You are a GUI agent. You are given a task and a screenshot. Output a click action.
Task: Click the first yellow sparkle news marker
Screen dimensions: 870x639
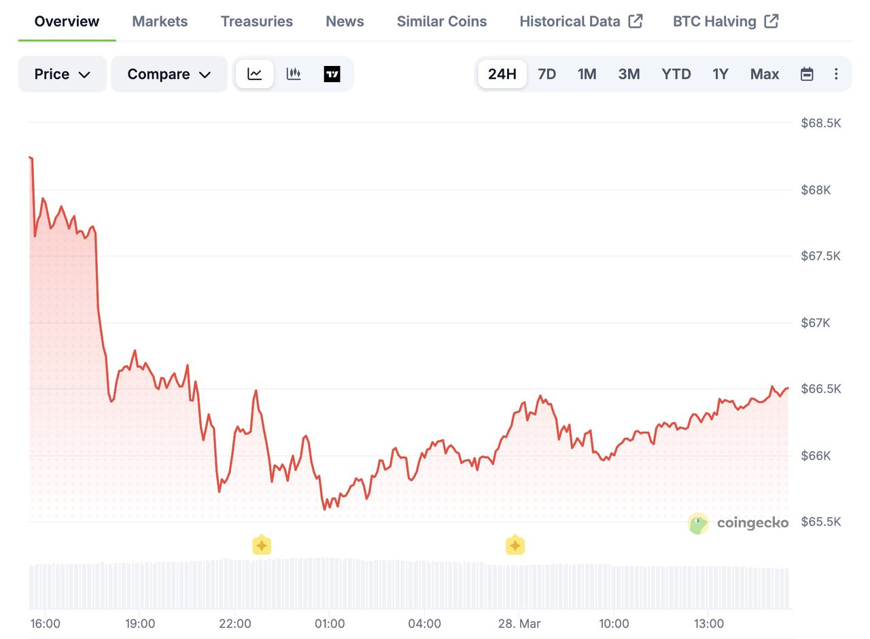(x=262, y=545)
